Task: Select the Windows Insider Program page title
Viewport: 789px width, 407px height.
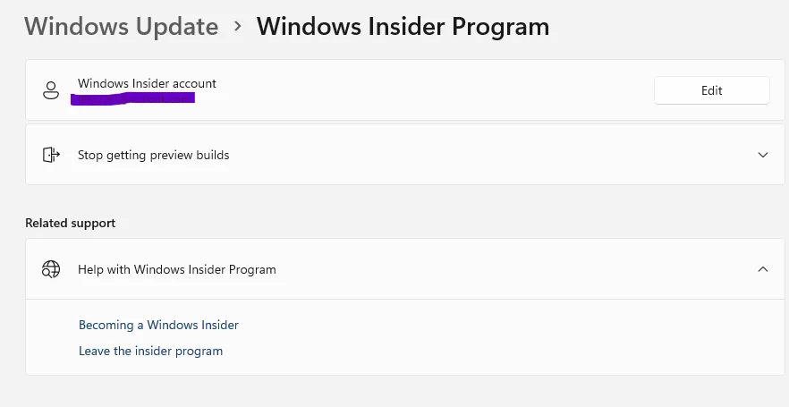Action: pos(403,26)
